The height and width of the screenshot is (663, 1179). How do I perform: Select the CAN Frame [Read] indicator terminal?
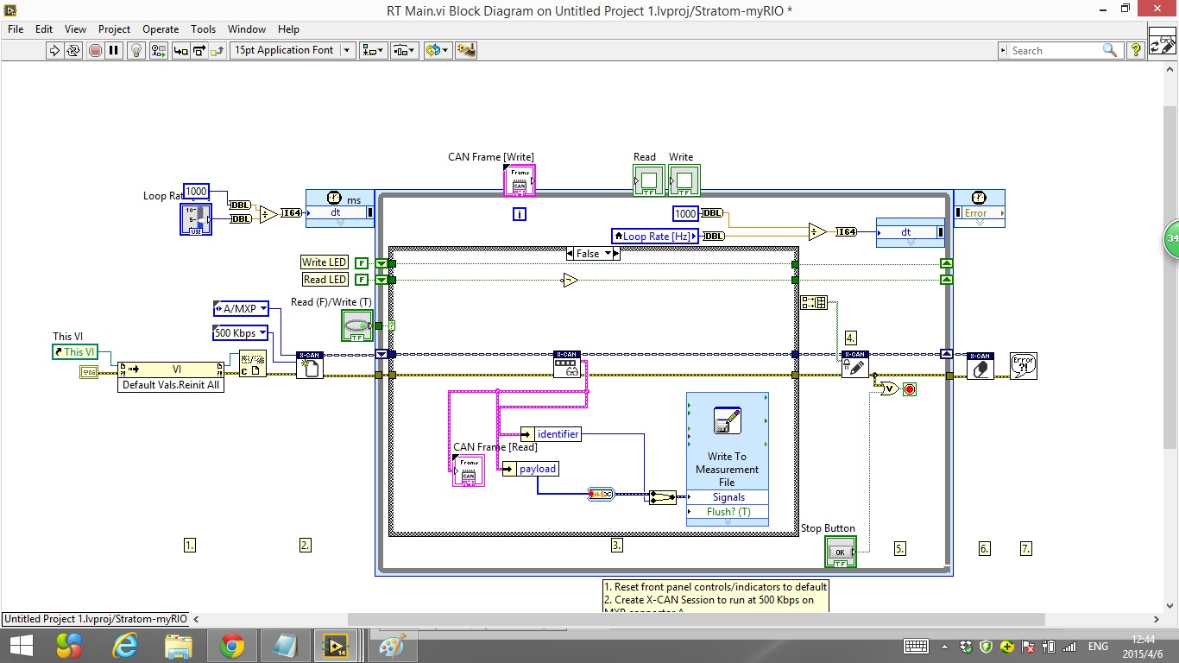point(469,470)
